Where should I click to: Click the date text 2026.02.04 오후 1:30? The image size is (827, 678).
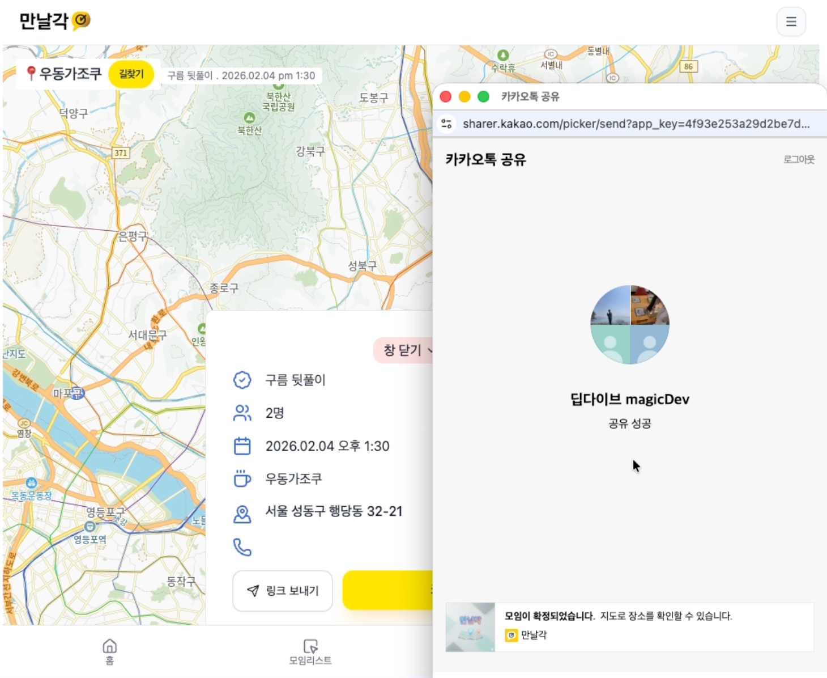click(327, 446)
